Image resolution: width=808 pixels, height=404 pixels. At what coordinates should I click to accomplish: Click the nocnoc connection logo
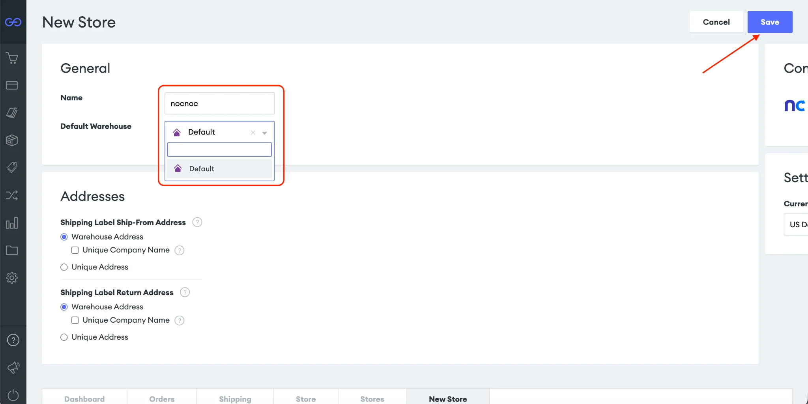795,105
